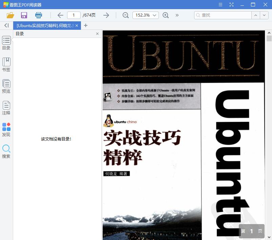The height and width of the screenshot is (240, 272).
Task: Close the PDF reader window
Action: 265,4
